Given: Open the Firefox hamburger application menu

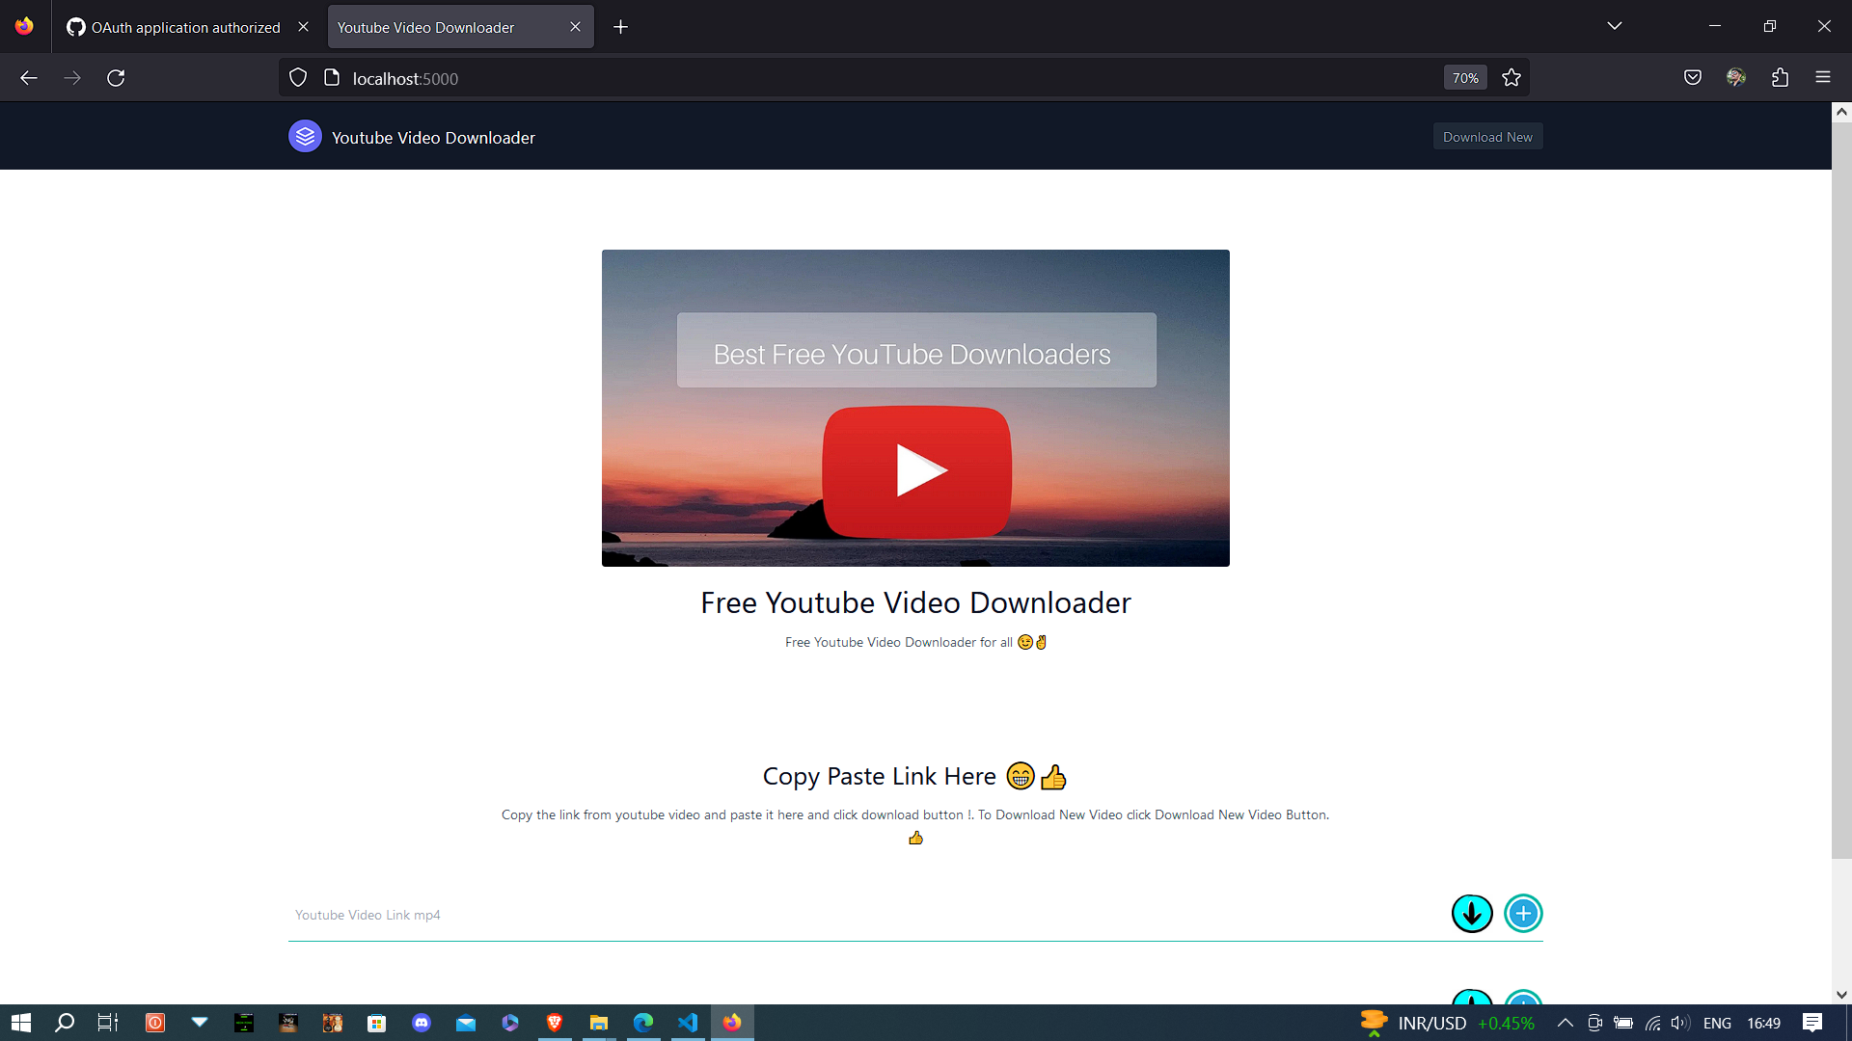Looking at the screenshot, I should (x=1824, y=77).
